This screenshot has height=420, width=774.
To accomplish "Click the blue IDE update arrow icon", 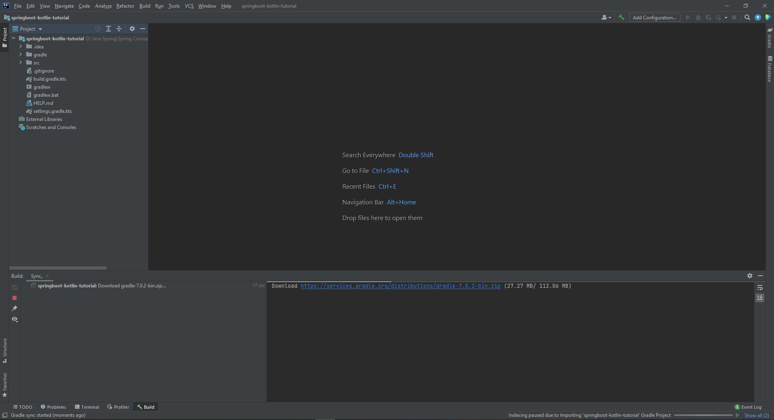I will [x=758, y=17].
